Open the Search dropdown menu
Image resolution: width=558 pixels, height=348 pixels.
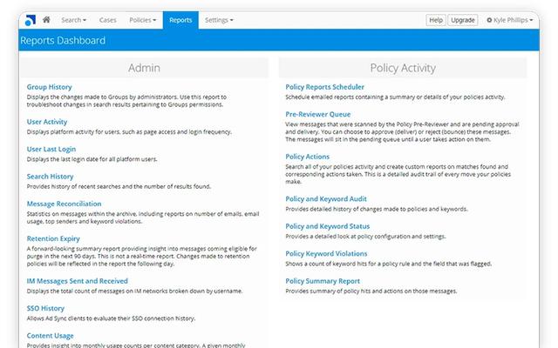(x=73, y=19)
